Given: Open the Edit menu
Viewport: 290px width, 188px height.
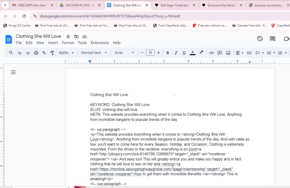Looking at the screenshot, I should coord(29,43).
